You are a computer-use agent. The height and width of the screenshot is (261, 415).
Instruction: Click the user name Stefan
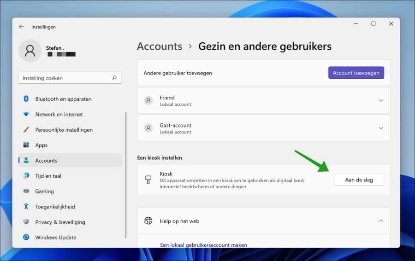(55, 48)
